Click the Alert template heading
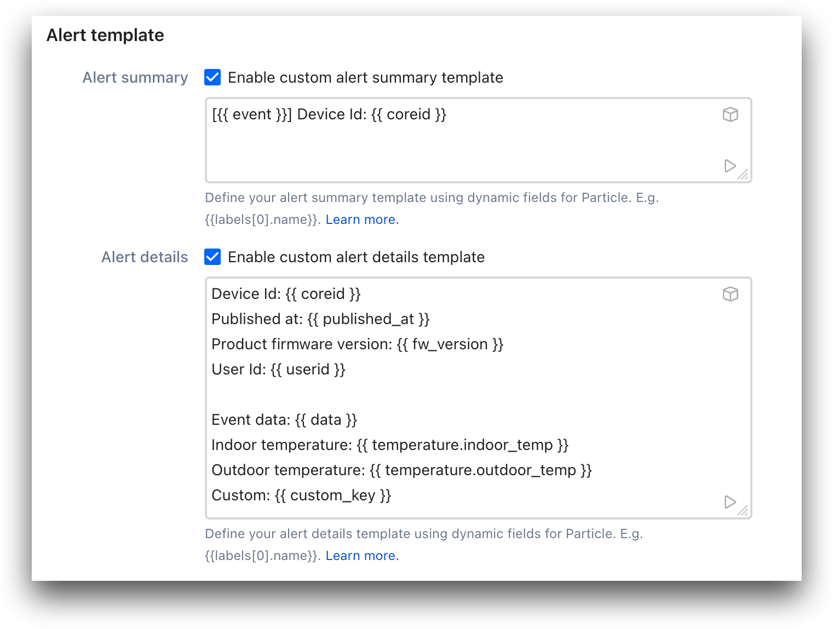 point(105,34)
